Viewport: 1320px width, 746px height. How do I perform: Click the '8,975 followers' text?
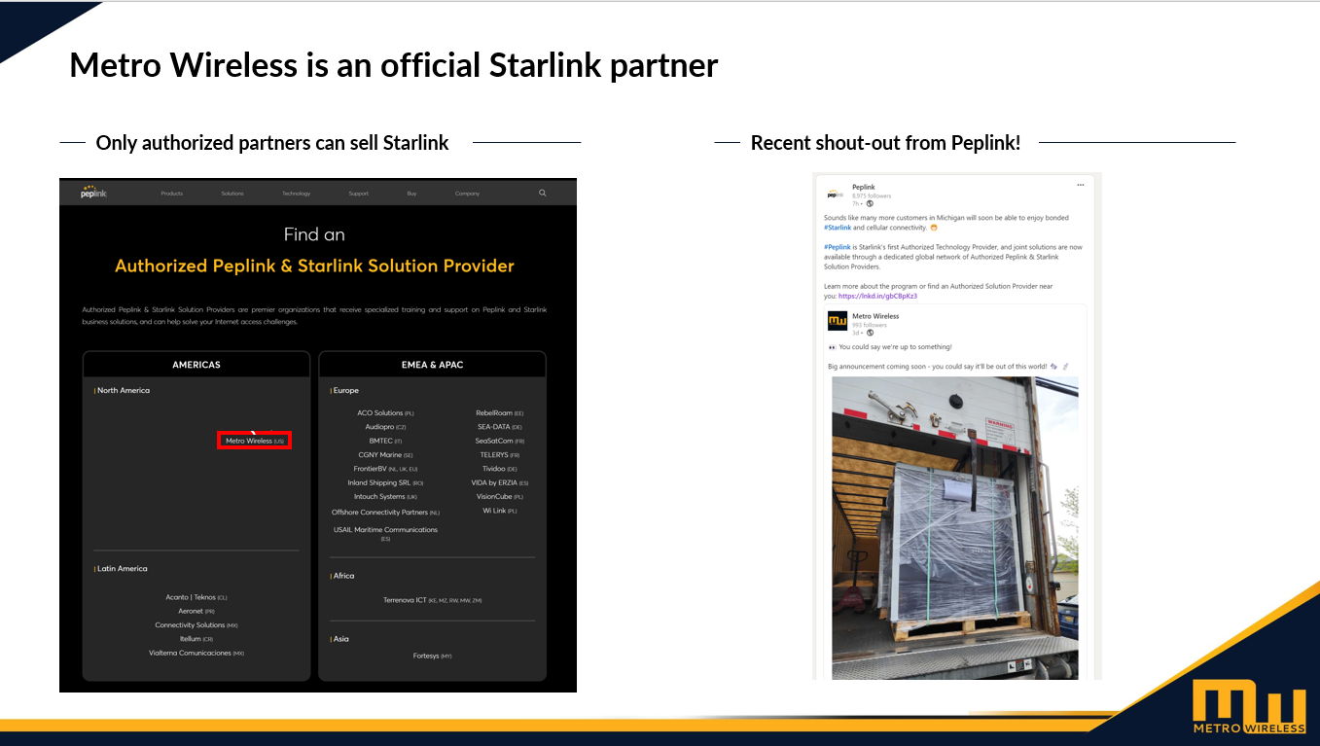pos(872,195)
